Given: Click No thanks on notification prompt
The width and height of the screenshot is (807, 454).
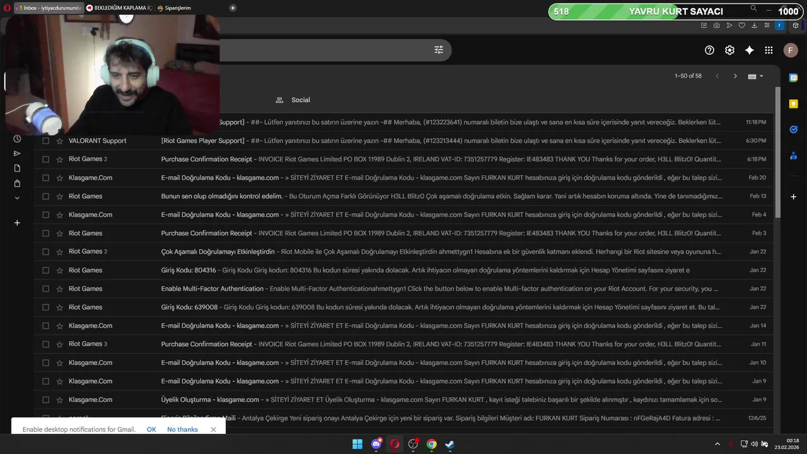Looking at the screenshot, I should pyautogui.click(x=182, y=429).
